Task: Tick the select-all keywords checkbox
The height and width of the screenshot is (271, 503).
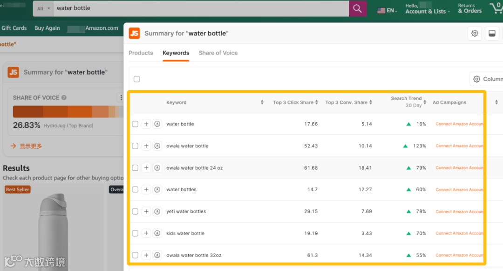Action: point(137,79)
